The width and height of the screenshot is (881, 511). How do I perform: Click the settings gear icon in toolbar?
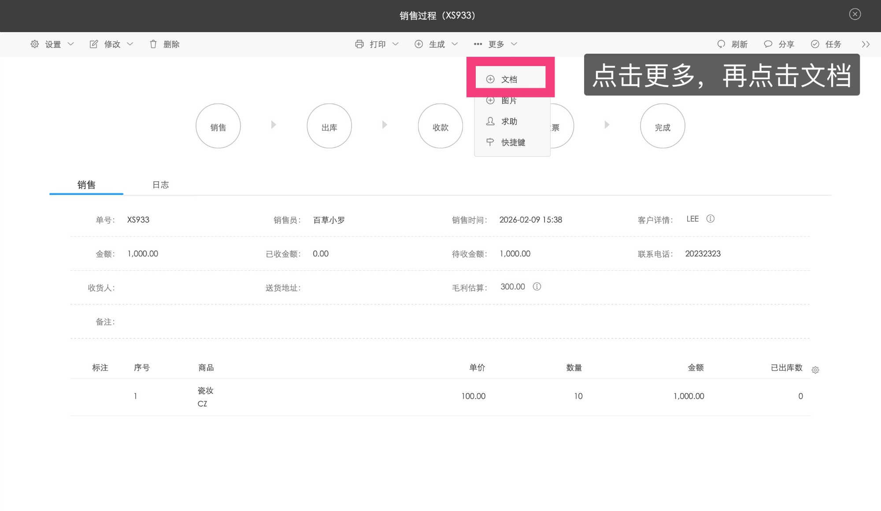(x=35, y=44)
